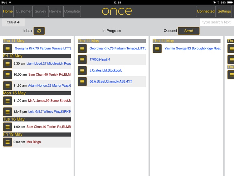Open Liam Lloyd, 27 Middlewich Road job
The width and height of the screenshot is (234, 176).
point(49,63)
